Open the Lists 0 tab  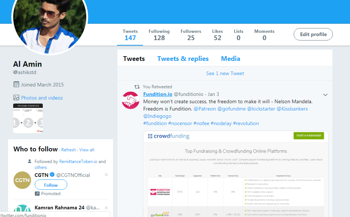238,35
